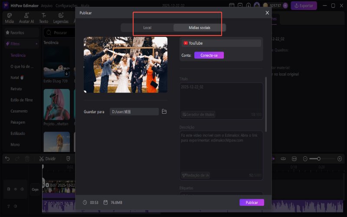Select the Mídias sociais tab
347x217 pixels.
point(200,28)
